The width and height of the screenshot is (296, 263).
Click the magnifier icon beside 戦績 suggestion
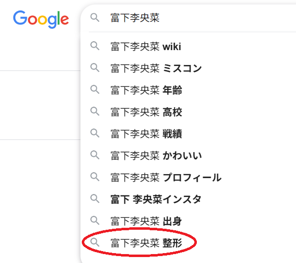click(x=95, y=133)
